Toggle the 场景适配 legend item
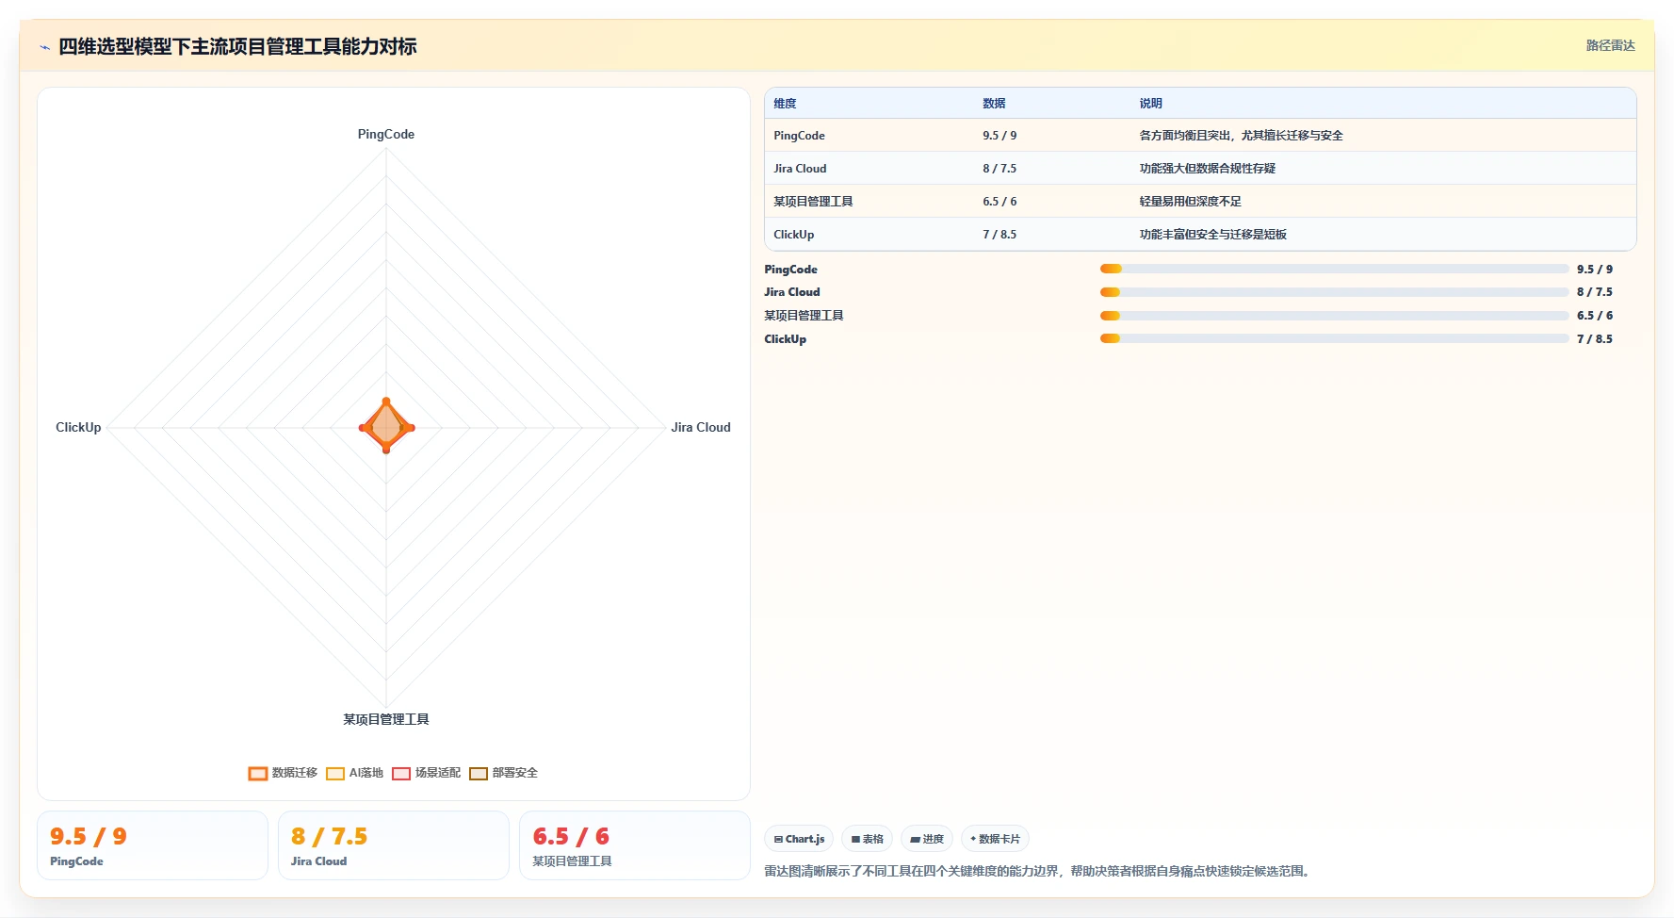 pyautogui.click(x=426, y=773)
